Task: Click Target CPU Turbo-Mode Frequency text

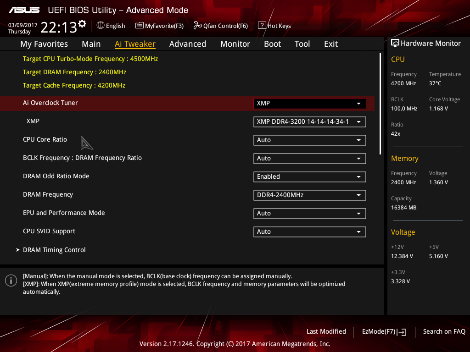Action: coord(90,59)
